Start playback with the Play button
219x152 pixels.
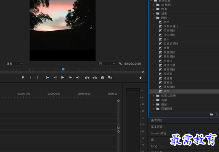[x=62, y=78]
